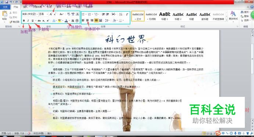Toggle Italic formatting
The image size is (254, 137).
coord(28,21)
